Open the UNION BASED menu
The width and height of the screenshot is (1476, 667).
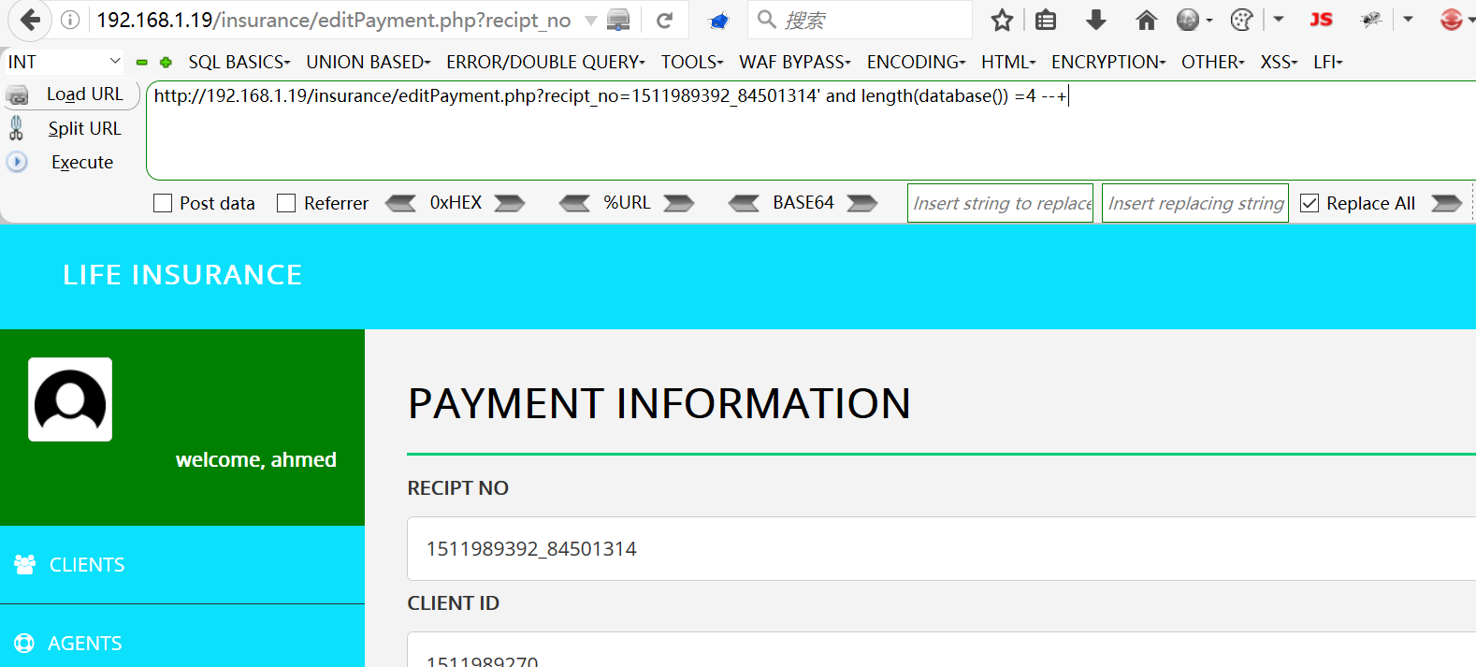click(x=369, y=62)
